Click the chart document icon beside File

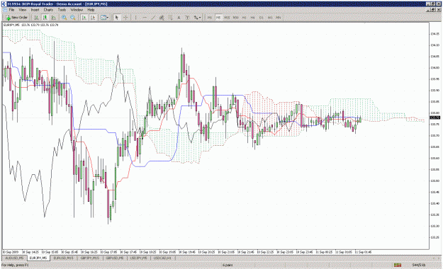pos(5,10)
